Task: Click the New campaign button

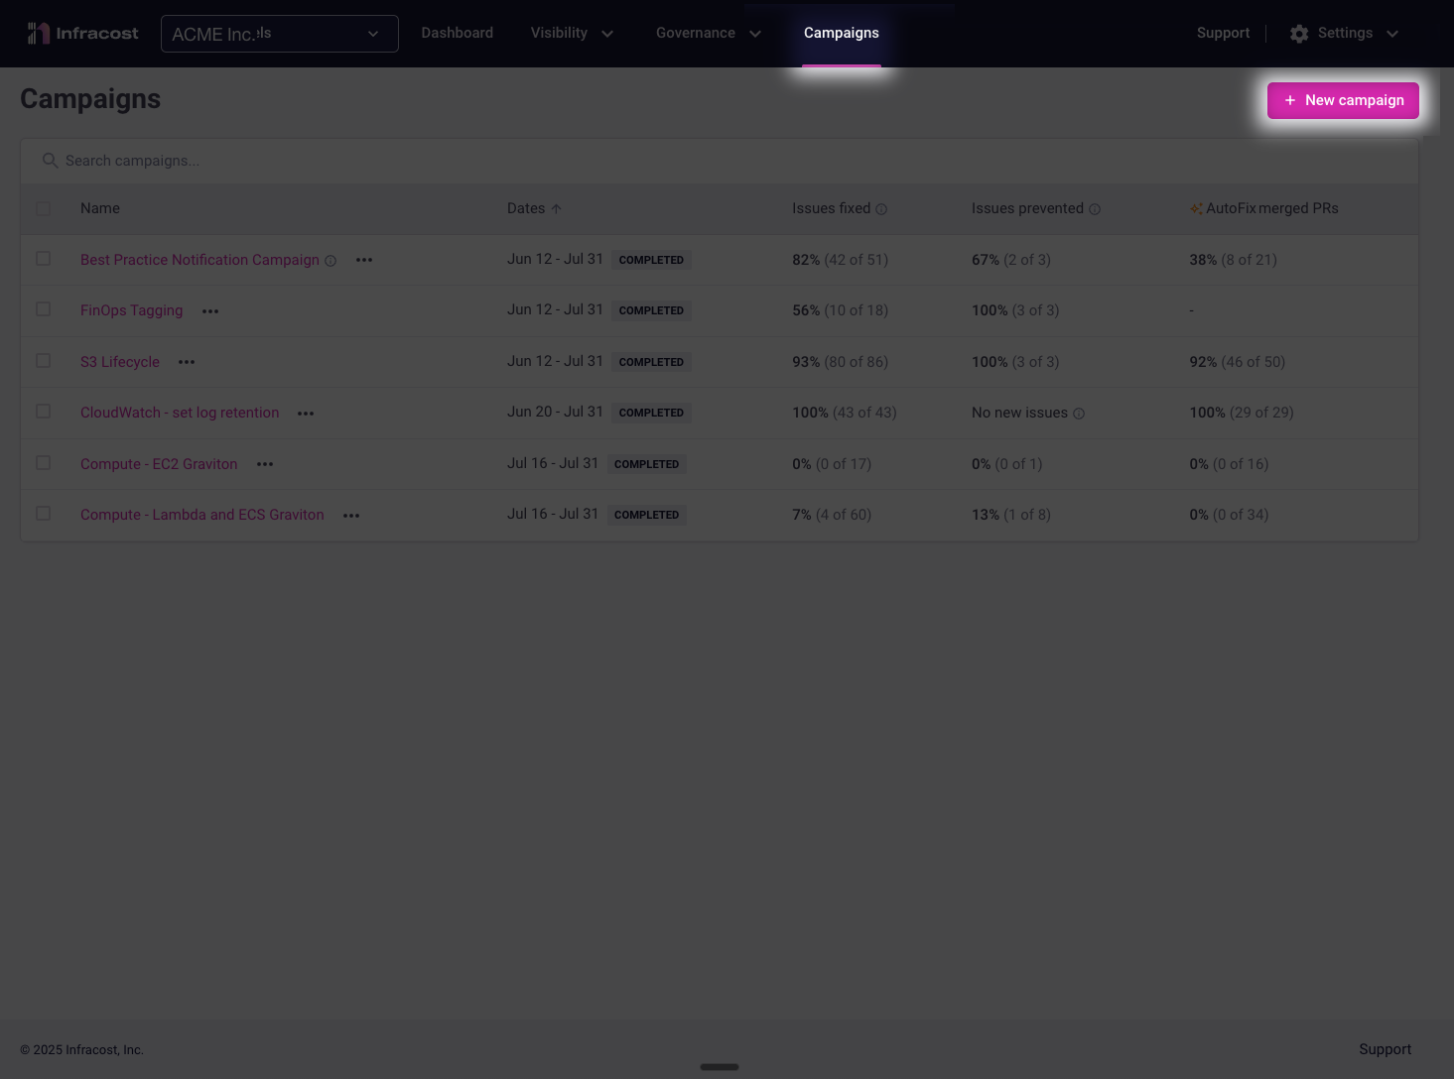Action: coord(1343,100)
